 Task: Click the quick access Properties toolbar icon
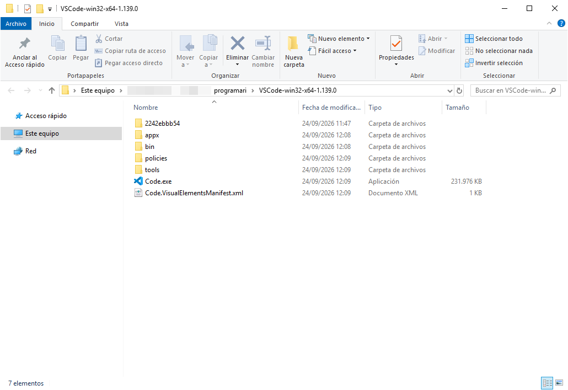click(28, 9)
